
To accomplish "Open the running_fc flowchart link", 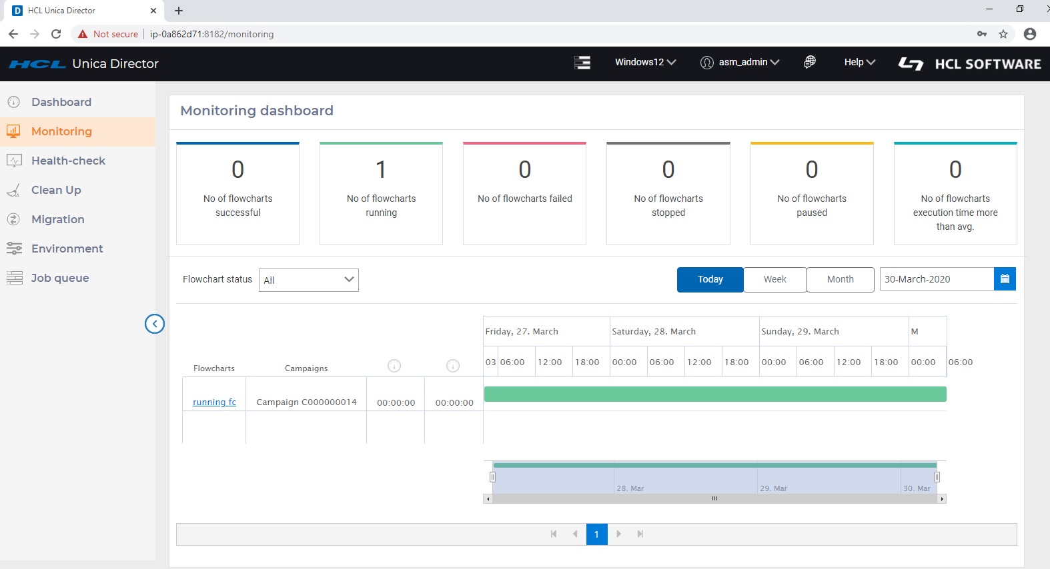I will point(214,402).
